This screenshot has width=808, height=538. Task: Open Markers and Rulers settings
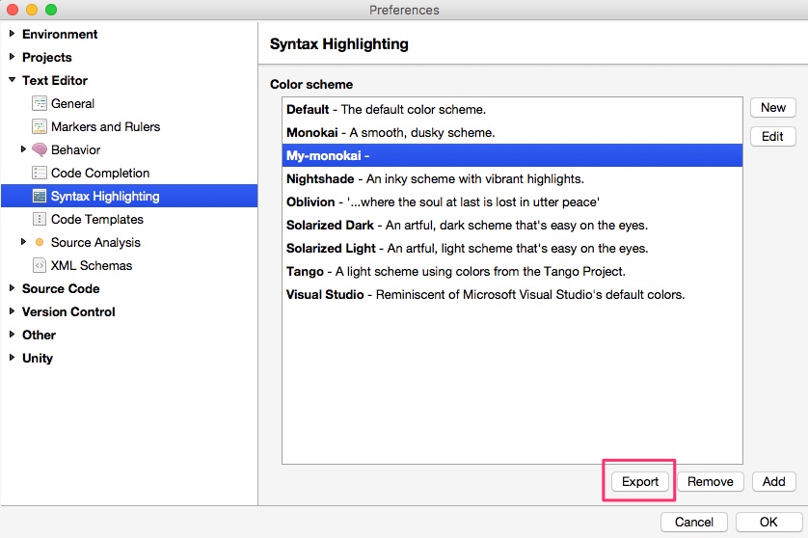coord(106,126)
